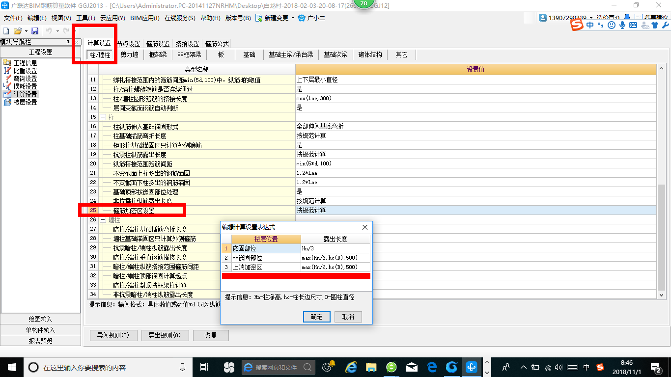Image resolution: width=671 pixels, height=377 pixels.
Task: Switch to the 节点设置 tab
Action: [128, 44]
